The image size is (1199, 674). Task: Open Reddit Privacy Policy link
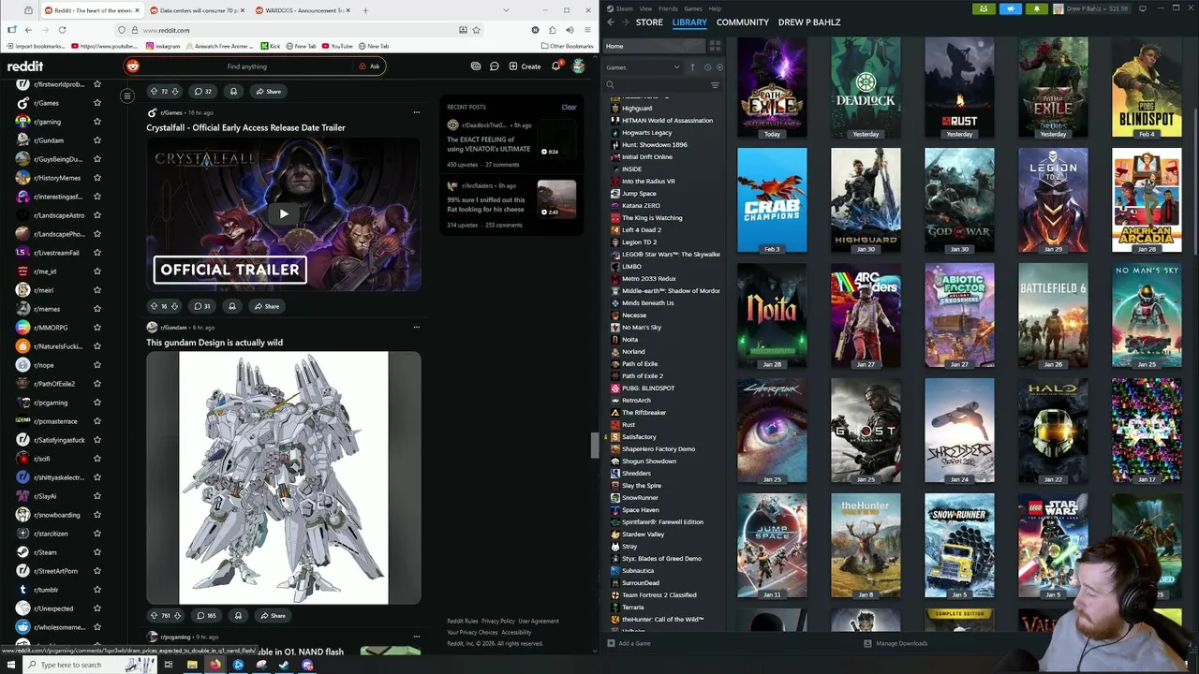[498, 622]
